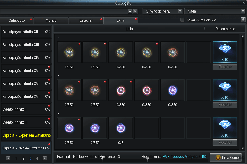Open the Nada dropdown
The image size is (247, 164).
(215, 11)
